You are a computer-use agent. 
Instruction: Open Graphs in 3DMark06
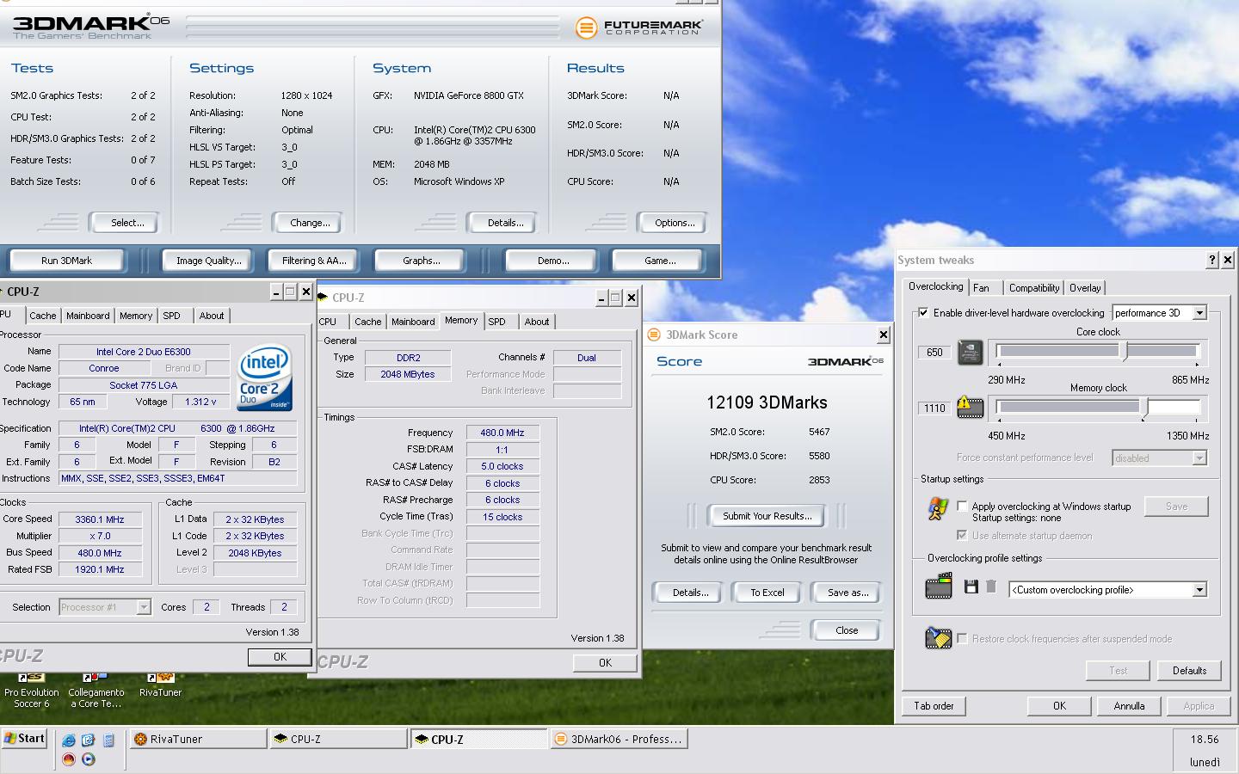point(422,261)
